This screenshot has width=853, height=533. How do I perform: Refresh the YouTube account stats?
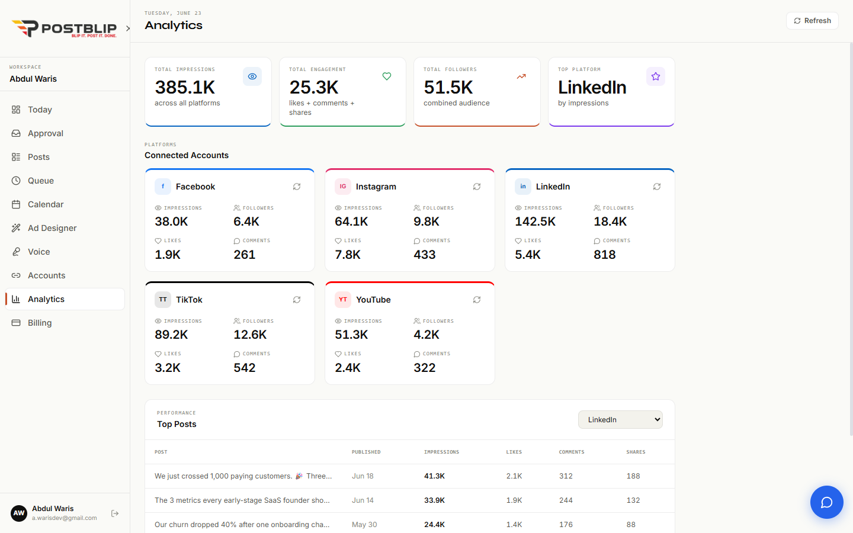pyautogui.click(x=477, y=300)
